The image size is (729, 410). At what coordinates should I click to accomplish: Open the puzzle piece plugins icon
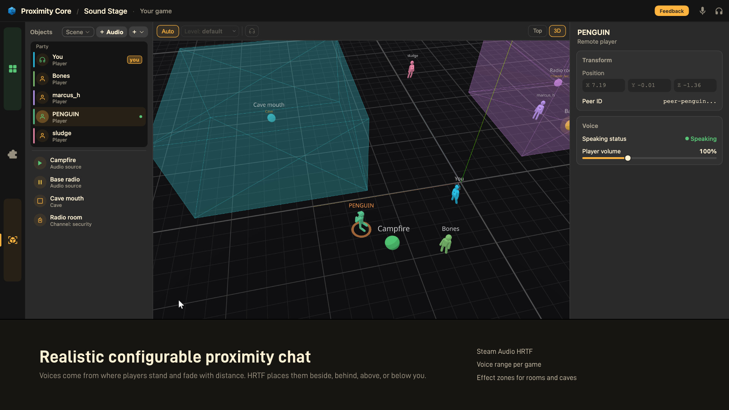(13, 154)
